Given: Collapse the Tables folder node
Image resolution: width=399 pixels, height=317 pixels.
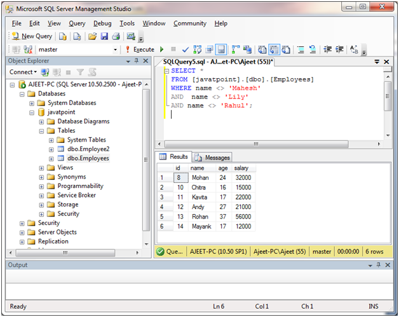Looking at the screenshot, I should click(x=41, y=132).
